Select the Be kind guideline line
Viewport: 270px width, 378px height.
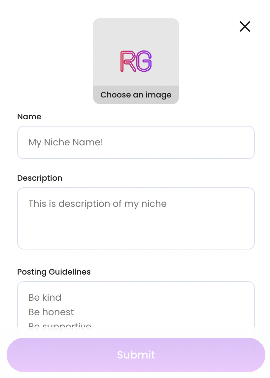click(45, 297)
